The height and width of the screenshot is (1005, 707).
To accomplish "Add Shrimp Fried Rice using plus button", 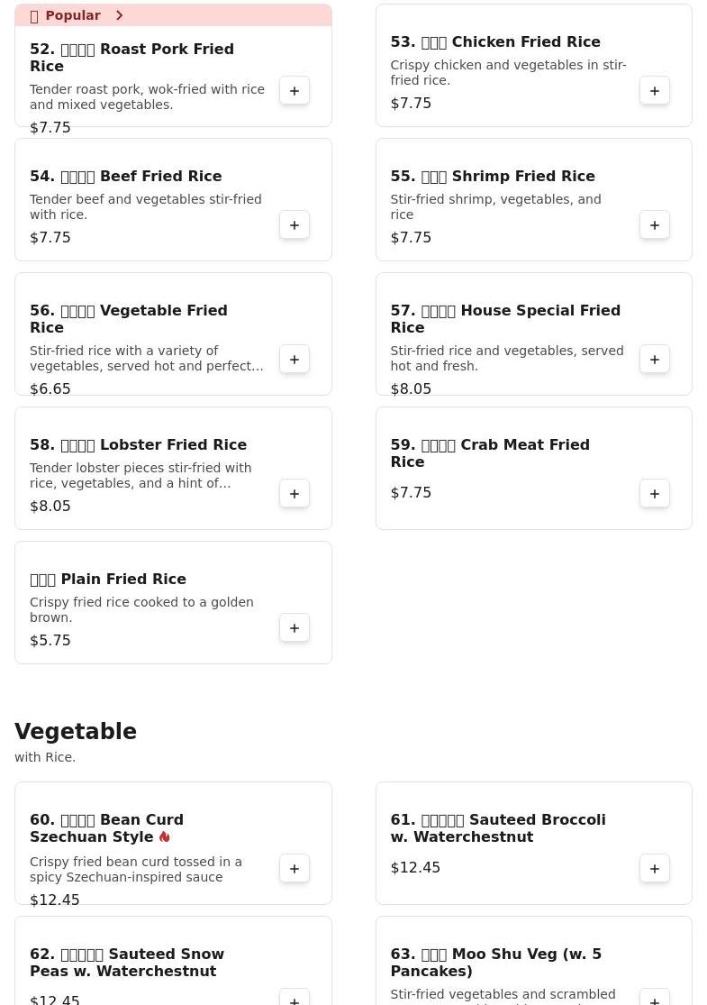I will point(655,225).
